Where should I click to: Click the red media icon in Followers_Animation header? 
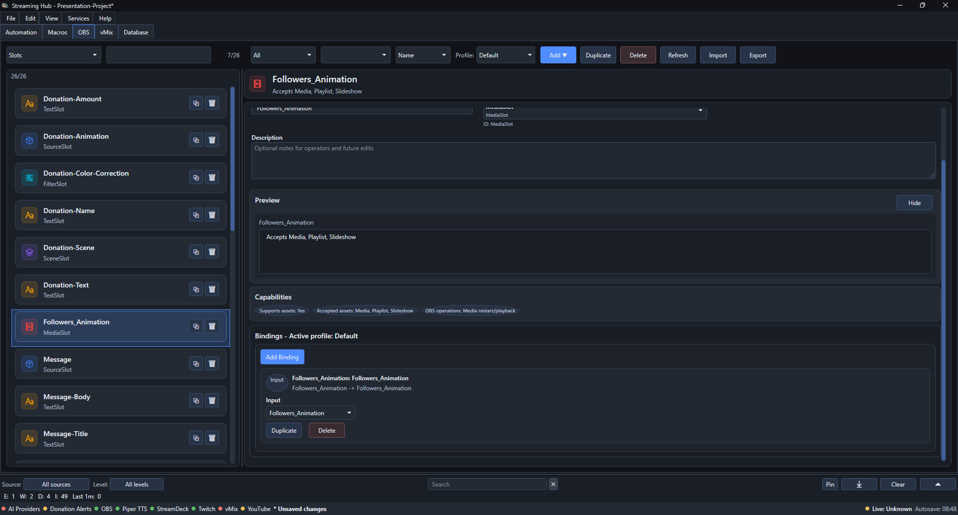point(257,84)
